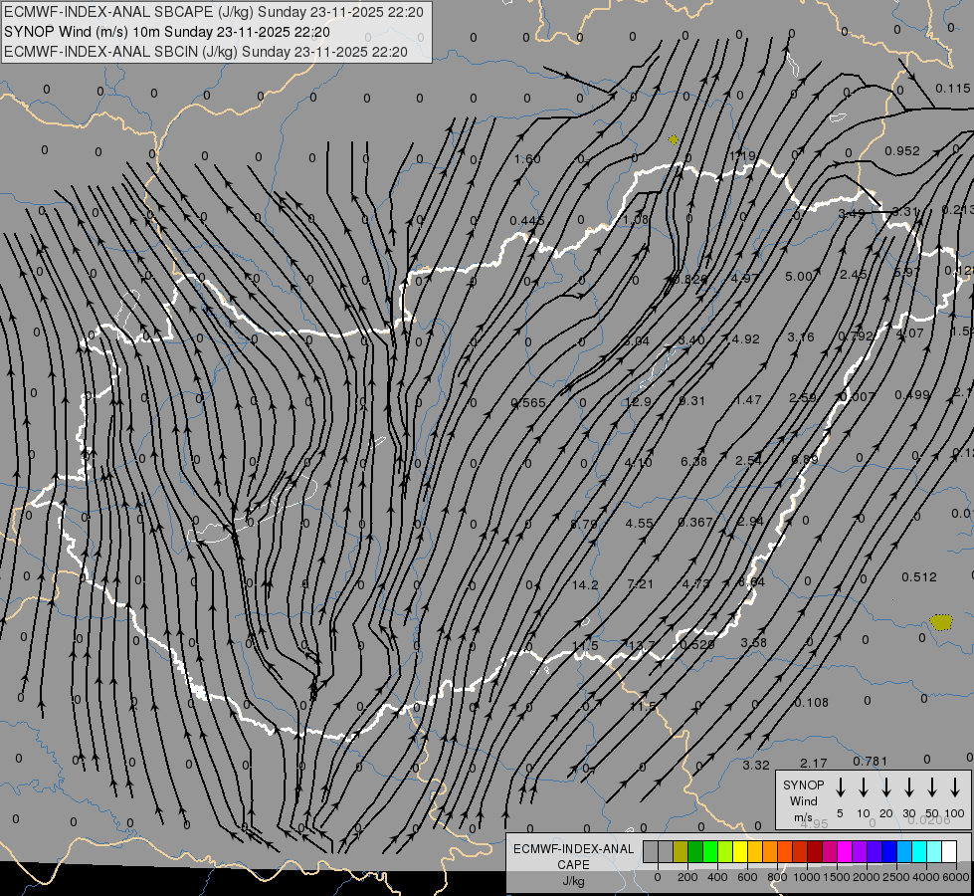Image resolution: width=974 pixels, height=896 pixels.
Task: Click the 0.115 value at top right
Action: coord(953,89)
